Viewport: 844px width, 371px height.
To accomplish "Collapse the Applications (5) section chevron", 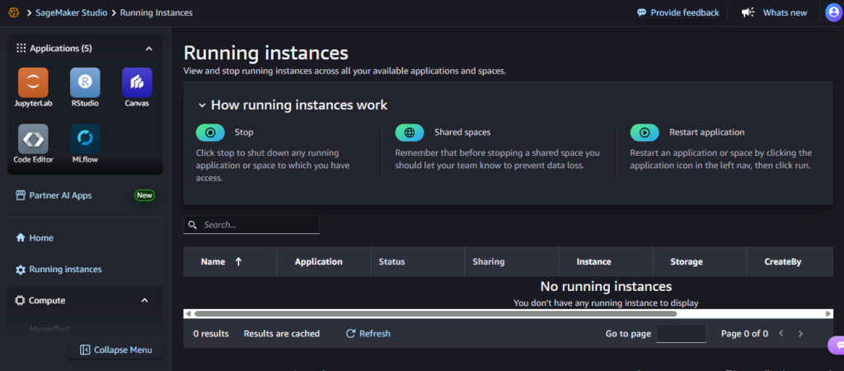I will [x=149, y=49].
